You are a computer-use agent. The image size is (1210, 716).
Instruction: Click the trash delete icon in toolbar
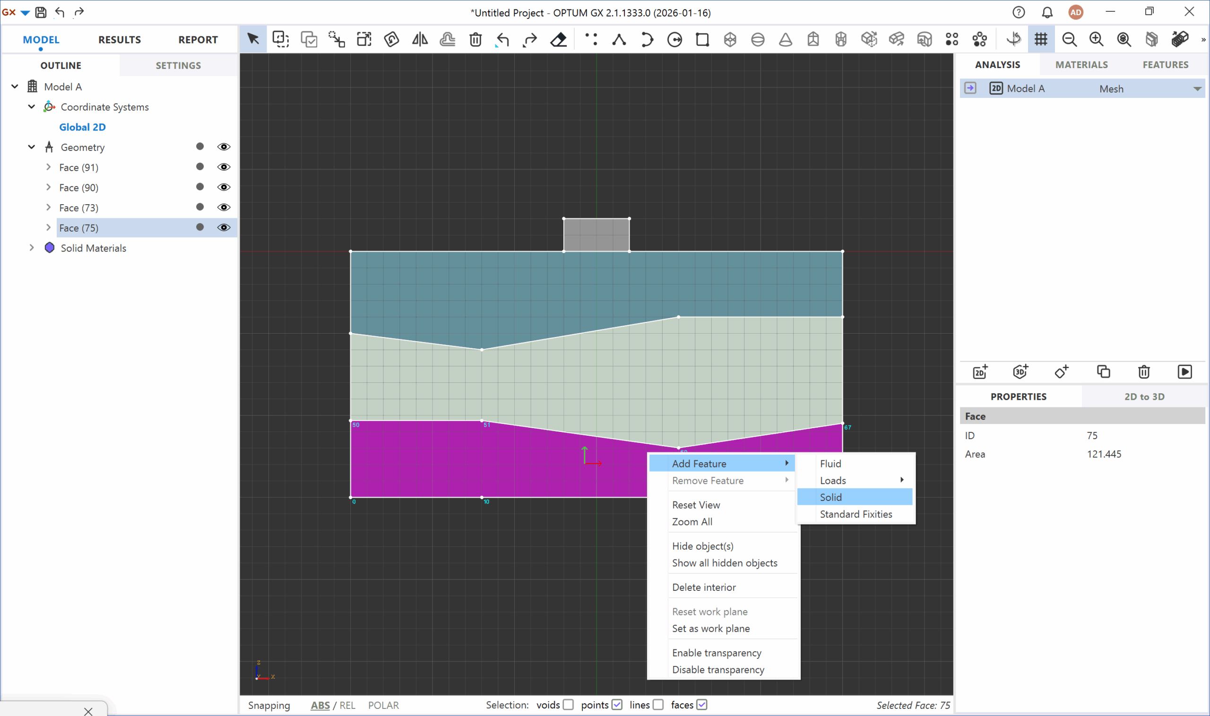(475, 39)
